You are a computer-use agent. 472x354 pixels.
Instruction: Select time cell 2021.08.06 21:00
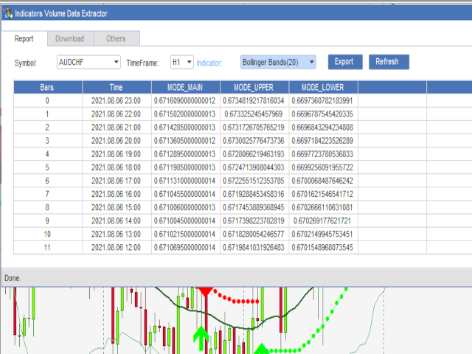[117, 128]
